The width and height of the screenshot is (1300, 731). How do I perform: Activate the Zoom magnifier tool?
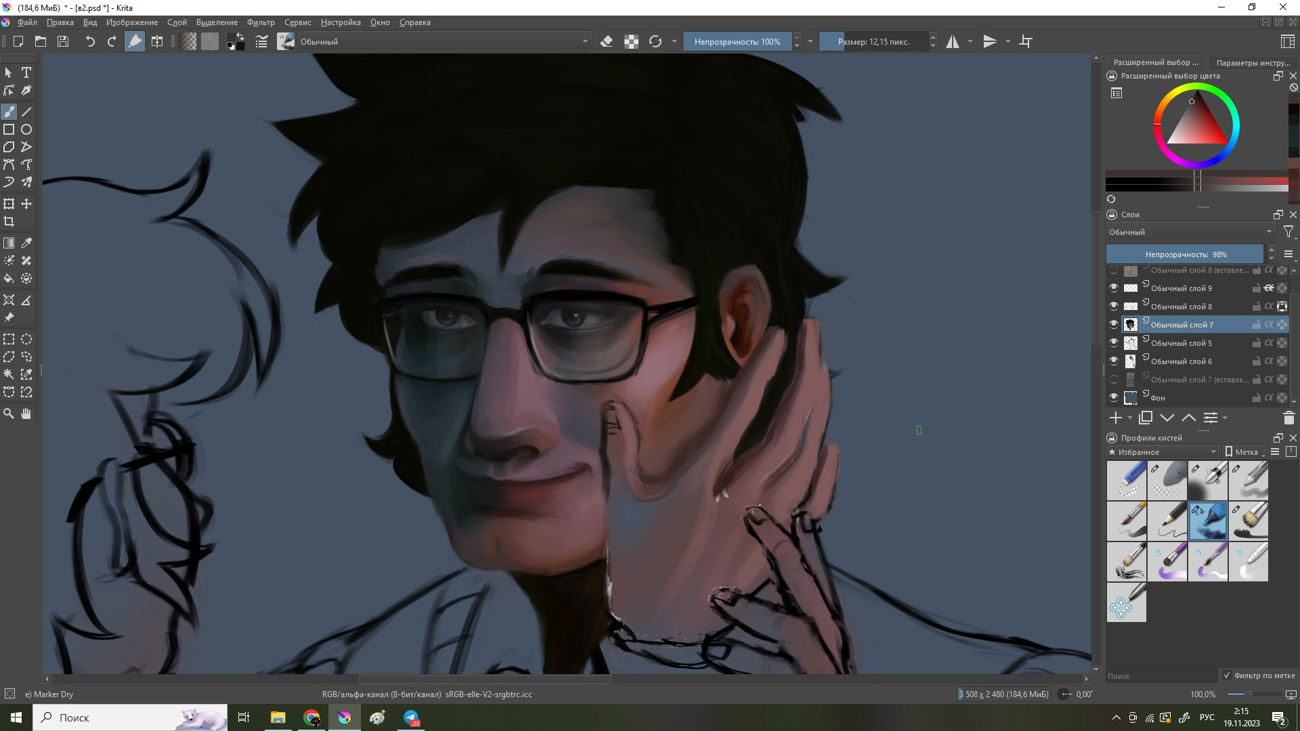pos(9,414)
